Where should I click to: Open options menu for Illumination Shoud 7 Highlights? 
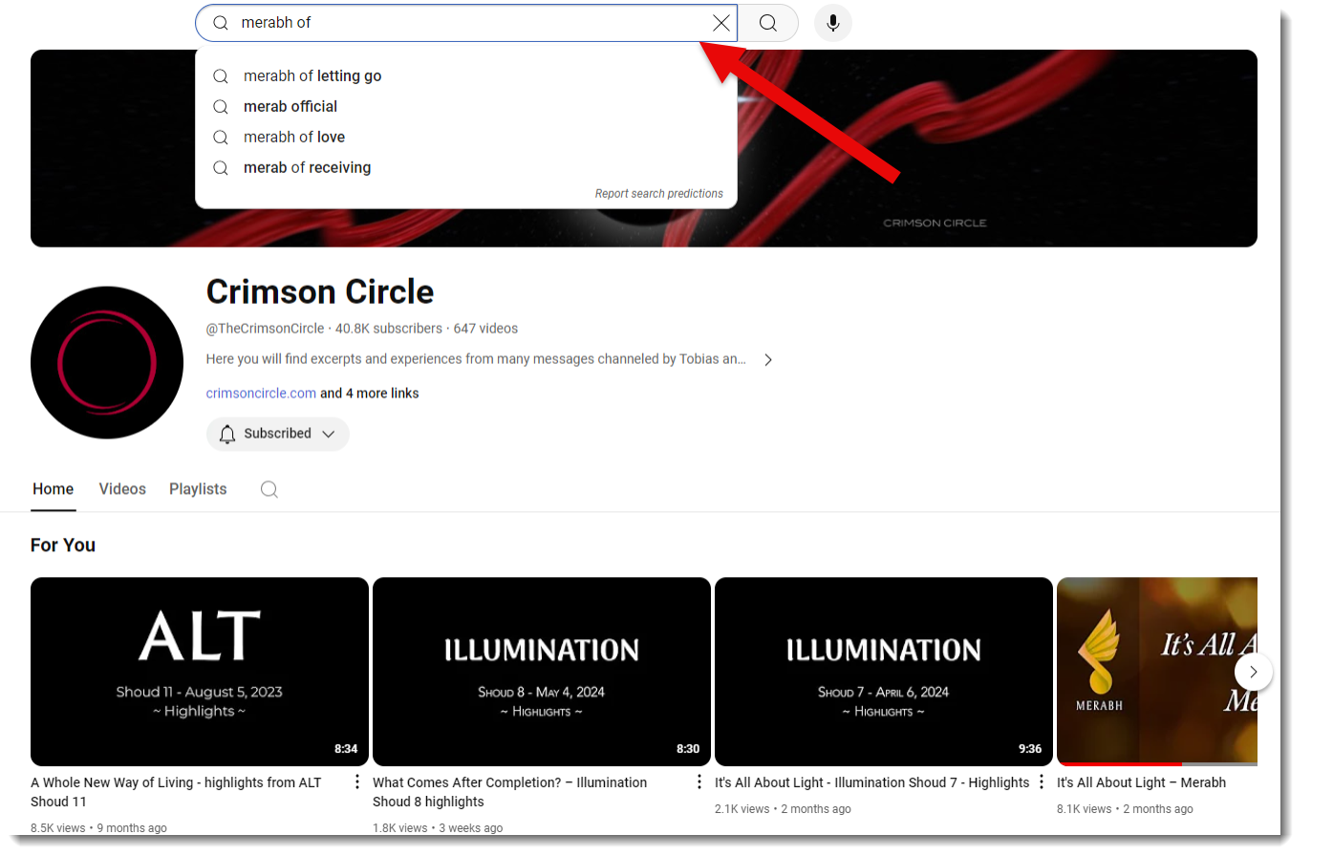tap(1042, 782)
